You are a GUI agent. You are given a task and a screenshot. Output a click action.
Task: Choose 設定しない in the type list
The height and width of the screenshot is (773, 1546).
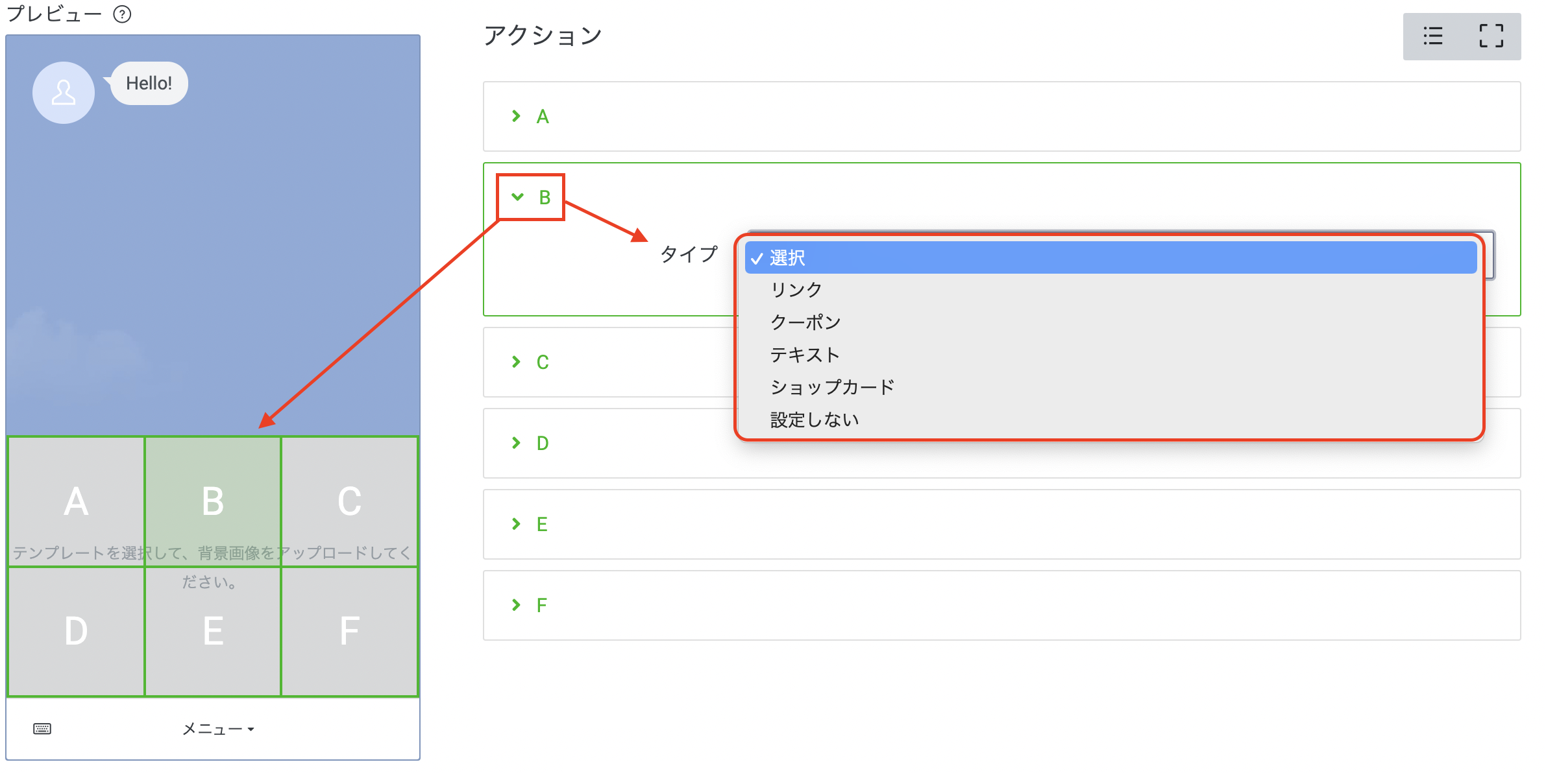pyautogui.click(x=1110, y=420)
